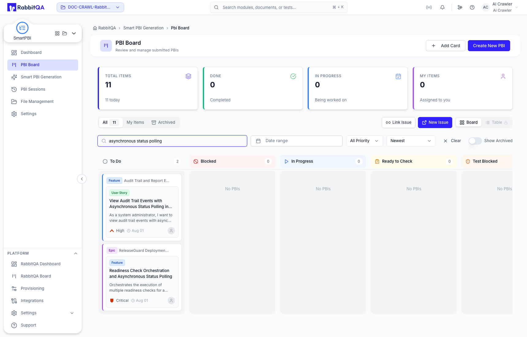
Task: Click the RabbitQA logo icon
Action: tap(12, 7)
